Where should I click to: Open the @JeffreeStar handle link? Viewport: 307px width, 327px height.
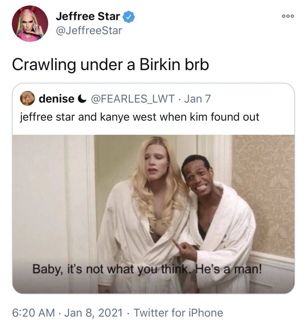[x=89, y=30]
